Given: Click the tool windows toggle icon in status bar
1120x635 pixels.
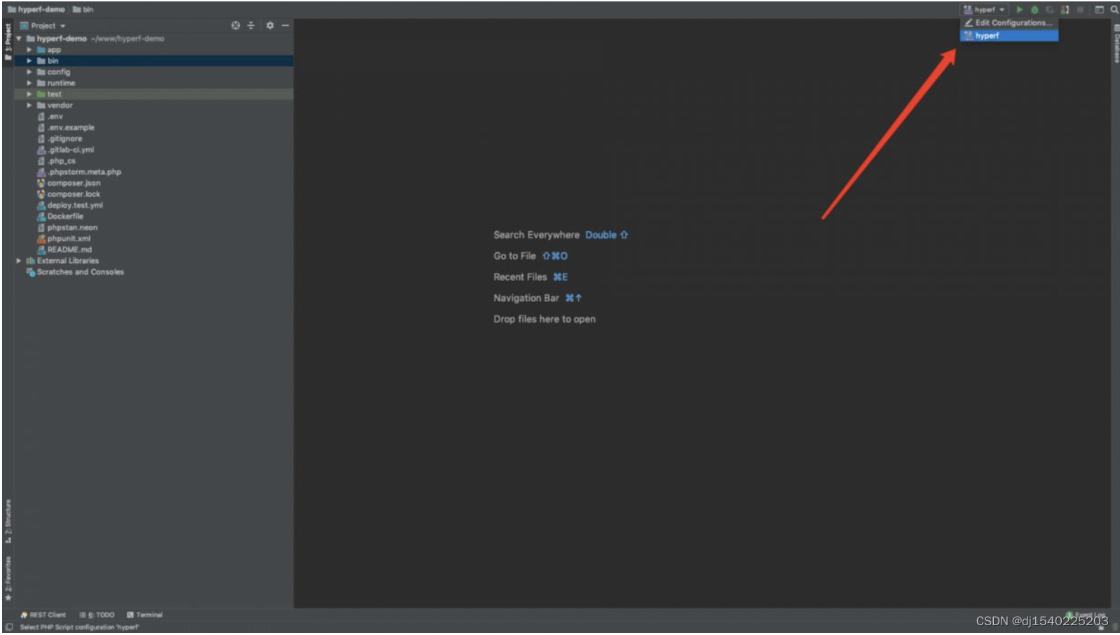Looking at the screenshot, I should pos(9,627).
